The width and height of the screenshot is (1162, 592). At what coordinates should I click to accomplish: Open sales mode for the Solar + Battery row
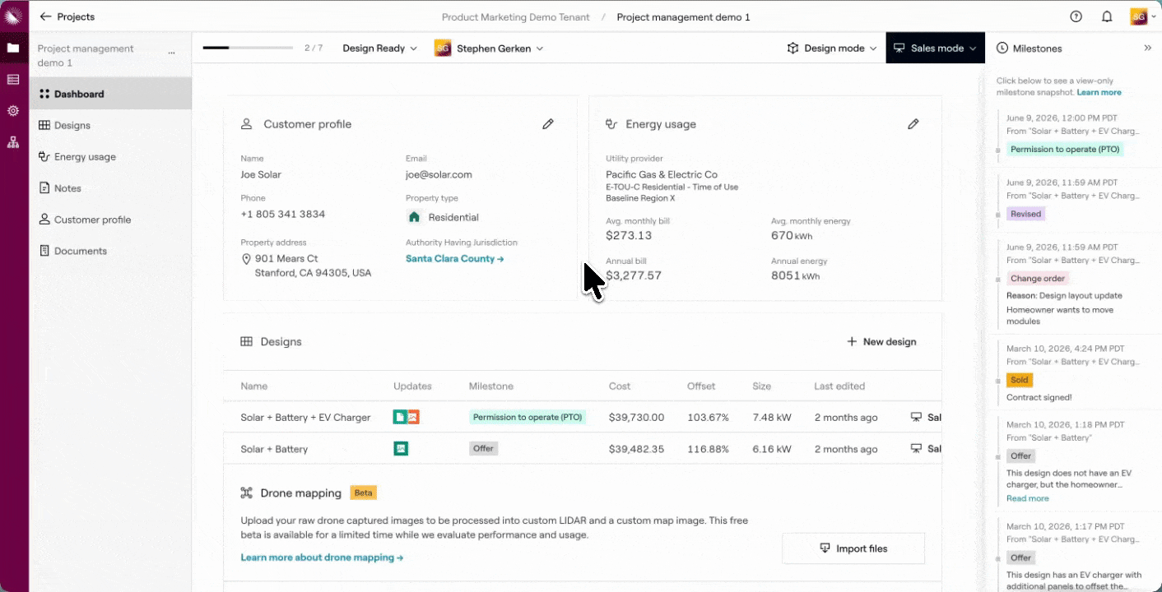(926, 449)
